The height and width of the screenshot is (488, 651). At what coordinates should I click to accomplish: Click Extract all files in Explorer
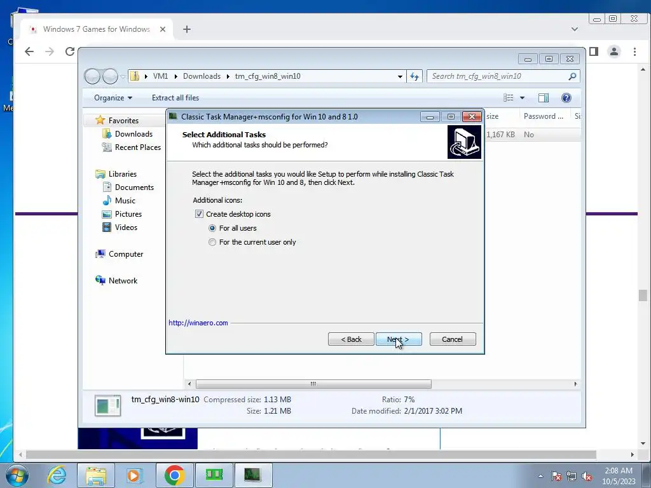point(175,98)
